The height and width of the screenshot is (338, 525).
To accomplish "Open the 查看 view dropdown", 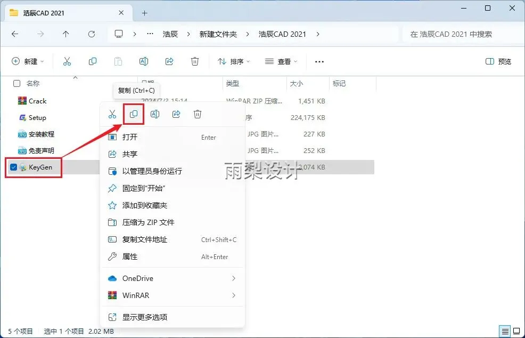I will [x=281, y=61].
